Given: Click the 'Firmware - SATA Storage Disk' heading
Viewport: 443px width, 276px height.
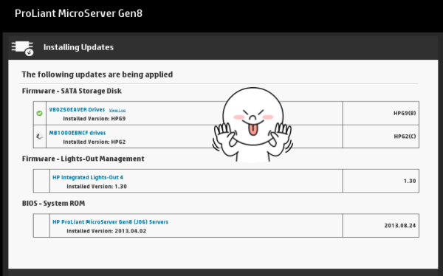Looking at the screenshot, I should tap(72, 91).
